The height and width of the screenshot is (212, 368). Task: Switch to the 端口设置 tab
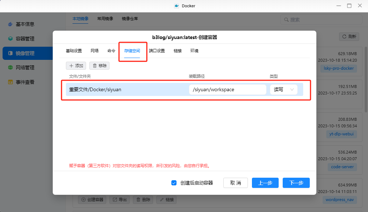coord(157,51)
